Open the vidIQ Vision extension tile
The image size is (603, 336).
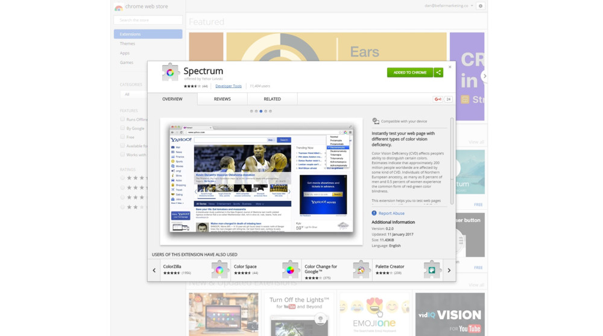click(x=450, y=314)
